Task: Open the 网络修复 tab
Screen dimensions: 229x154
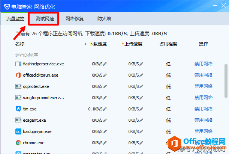Action: [x=75, y=19]
